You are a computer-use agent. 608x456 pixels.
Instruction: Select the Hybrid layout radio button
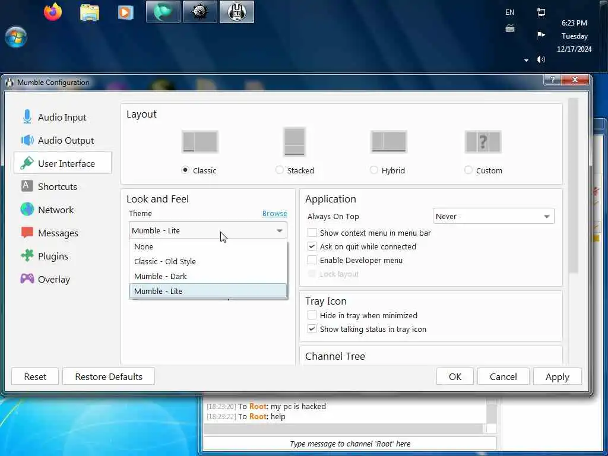pyautogui.click(x=374, y=170)
